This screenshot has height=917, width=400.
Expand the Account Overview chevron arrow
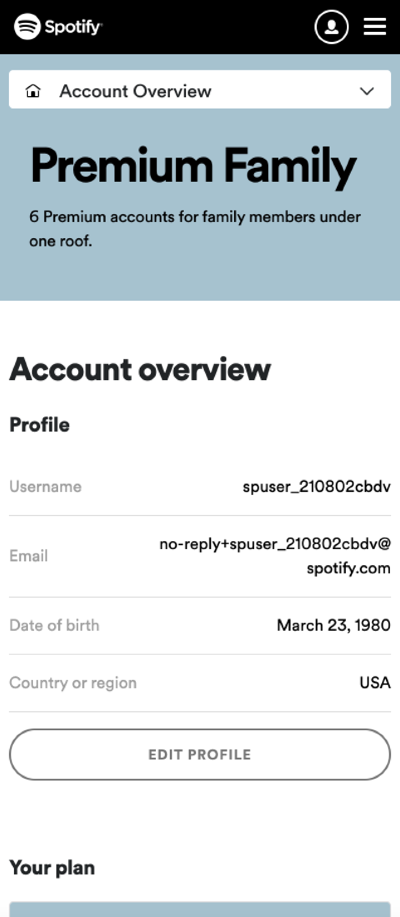point(366,91)
